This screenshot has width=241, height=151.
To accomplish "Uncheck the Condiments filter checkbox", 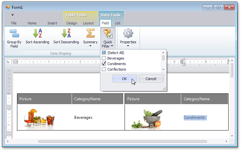I will [x=104, y=64].
